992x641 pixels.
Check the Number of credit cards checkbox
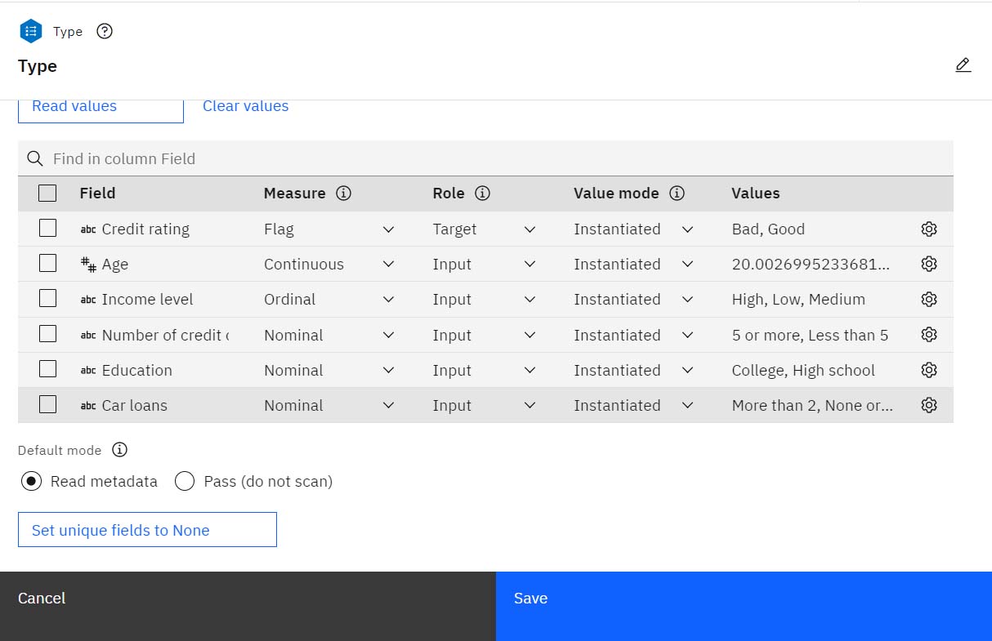(47, 333)
